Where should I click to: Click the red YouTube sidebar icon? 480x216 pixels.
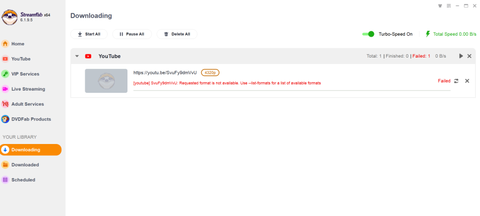tap(5, 59)
